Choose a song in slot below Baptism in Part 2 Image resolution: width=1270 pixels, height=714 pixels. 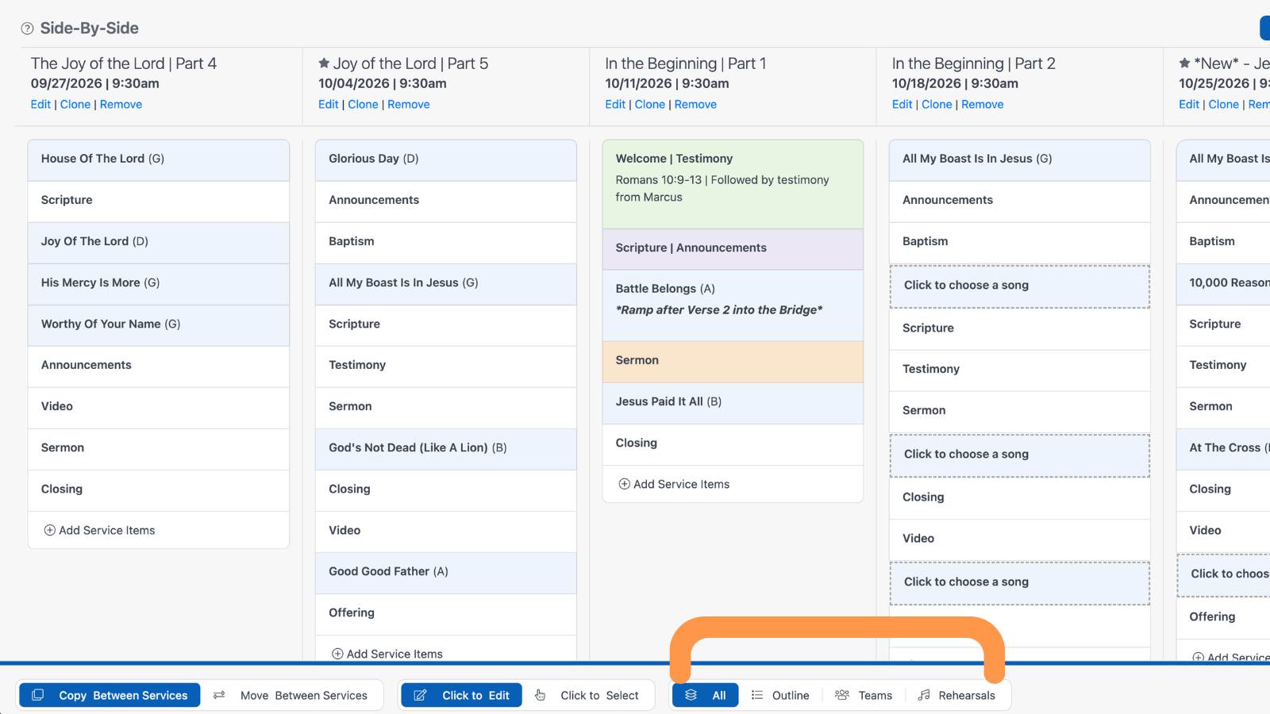[1020, 286]
